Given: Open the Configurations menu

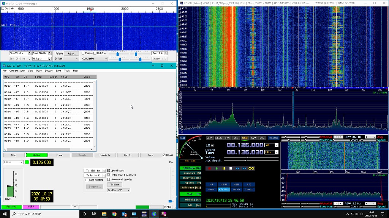Looking at the screenshot, I should (x=17, y=71).
